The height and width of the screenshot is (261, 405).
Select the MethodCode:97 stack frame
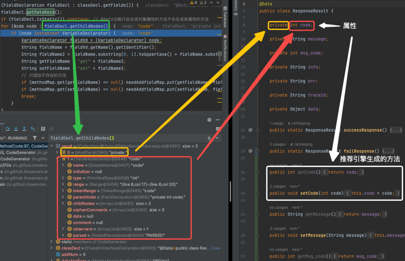point(24,146)
